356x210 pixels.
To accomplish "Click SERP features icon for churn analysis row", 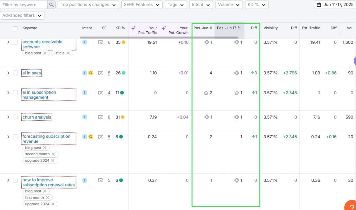I will (100, 117).
